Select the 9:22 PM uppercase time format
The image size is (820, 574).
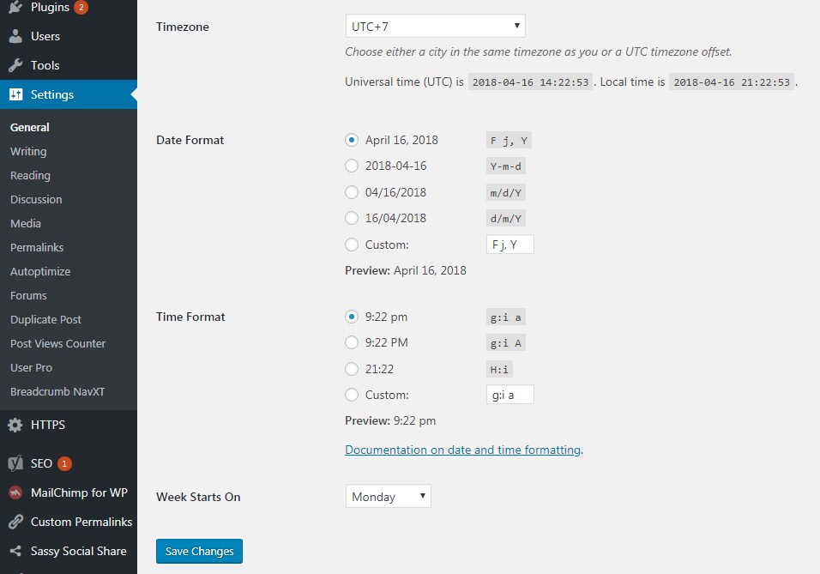(352, 342)
